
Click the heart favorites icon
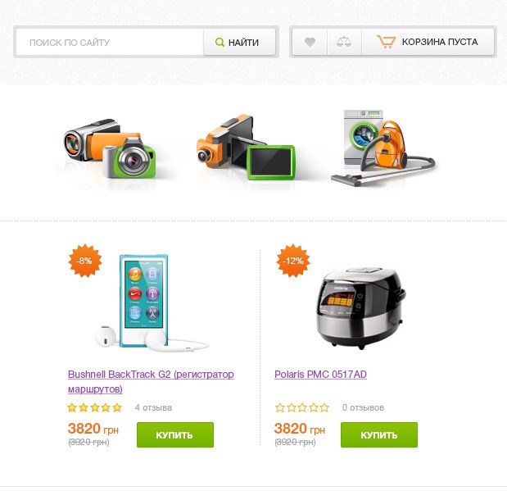[310, 42]
